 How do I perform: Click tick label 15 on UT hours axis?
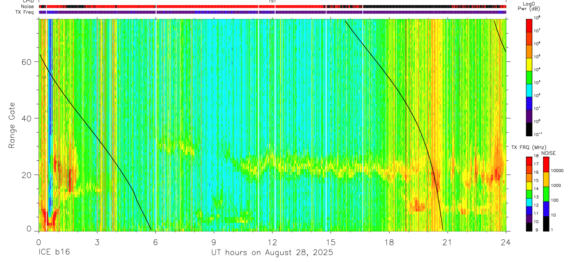click(331, 242)
